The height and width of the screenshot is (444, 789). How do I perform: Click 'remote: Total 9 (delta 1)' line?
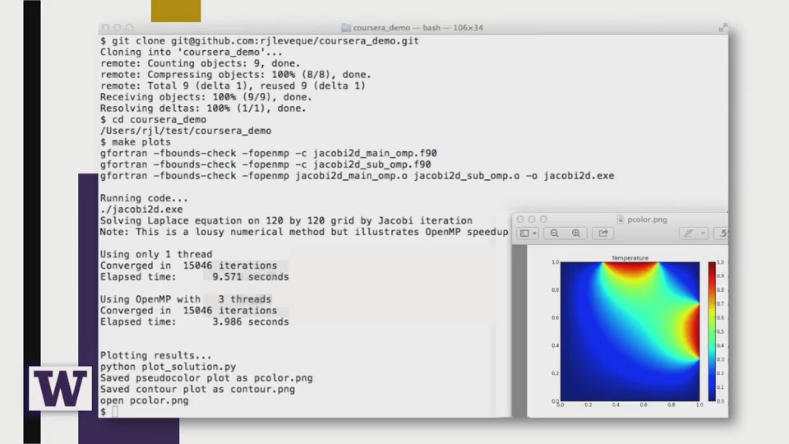click(233, 86)
